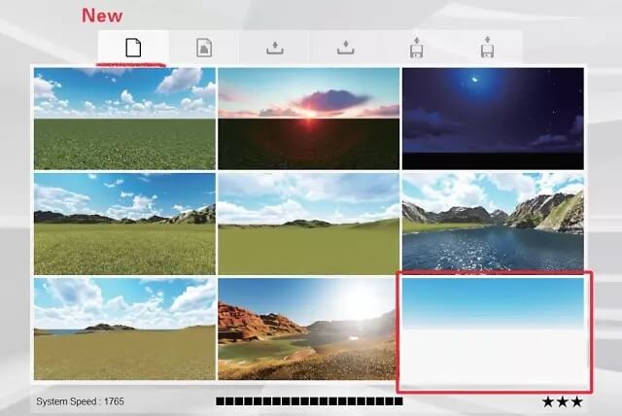The width and height of the screenshot is (622, 416).
Task: Select the red rock desert canyon scene
Action: click(308, 329)
